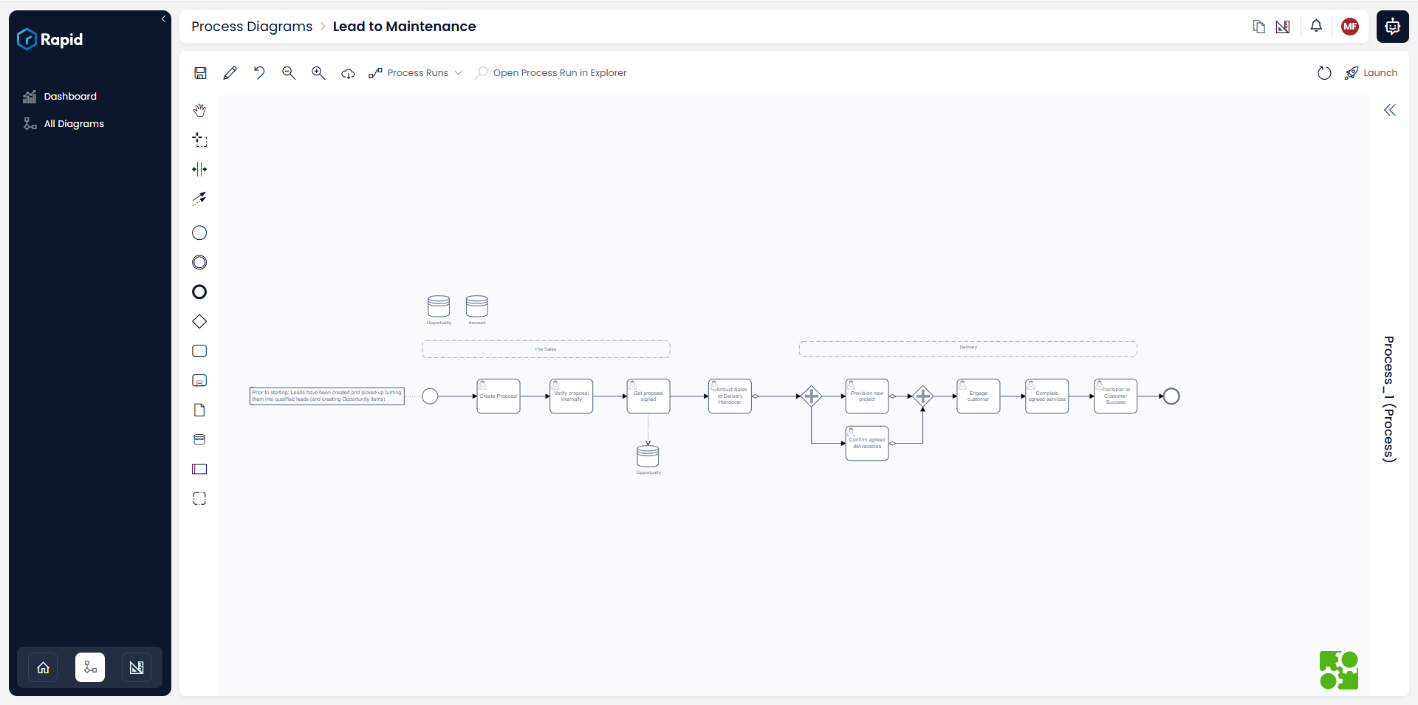The height and width of the screenshot is (705, 1418).
Task: Click the documents icon in top bar
Action: tap(1259, 27)
